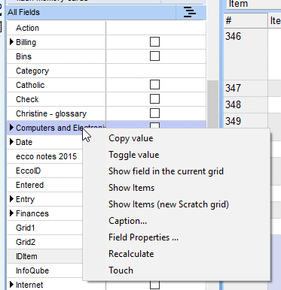Select the IDItem field row

click(x=44, y=256)
